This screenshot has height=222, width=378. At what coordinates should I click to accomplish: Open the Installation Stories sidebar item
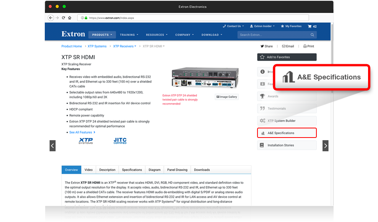coord(287,146)
